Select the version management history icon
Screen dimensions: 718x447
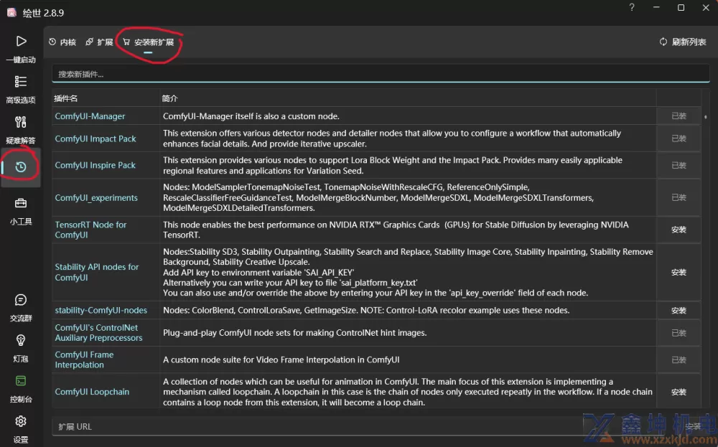click(x=21, y=167)
